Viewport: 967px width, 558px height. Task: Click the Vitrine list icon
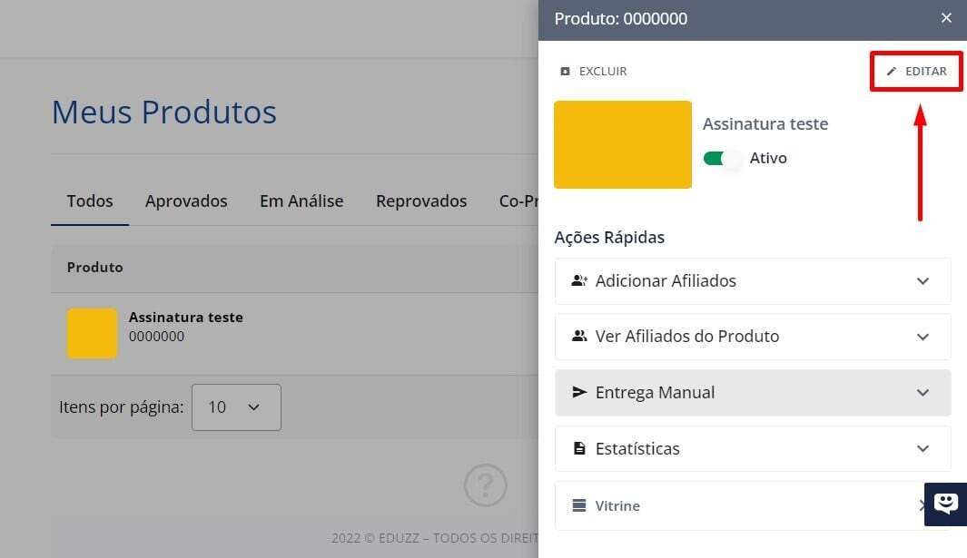tap(579, 506)
